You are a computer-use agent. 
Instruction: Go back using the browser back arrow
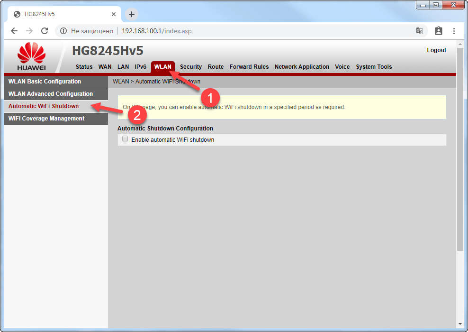[14, 30]
